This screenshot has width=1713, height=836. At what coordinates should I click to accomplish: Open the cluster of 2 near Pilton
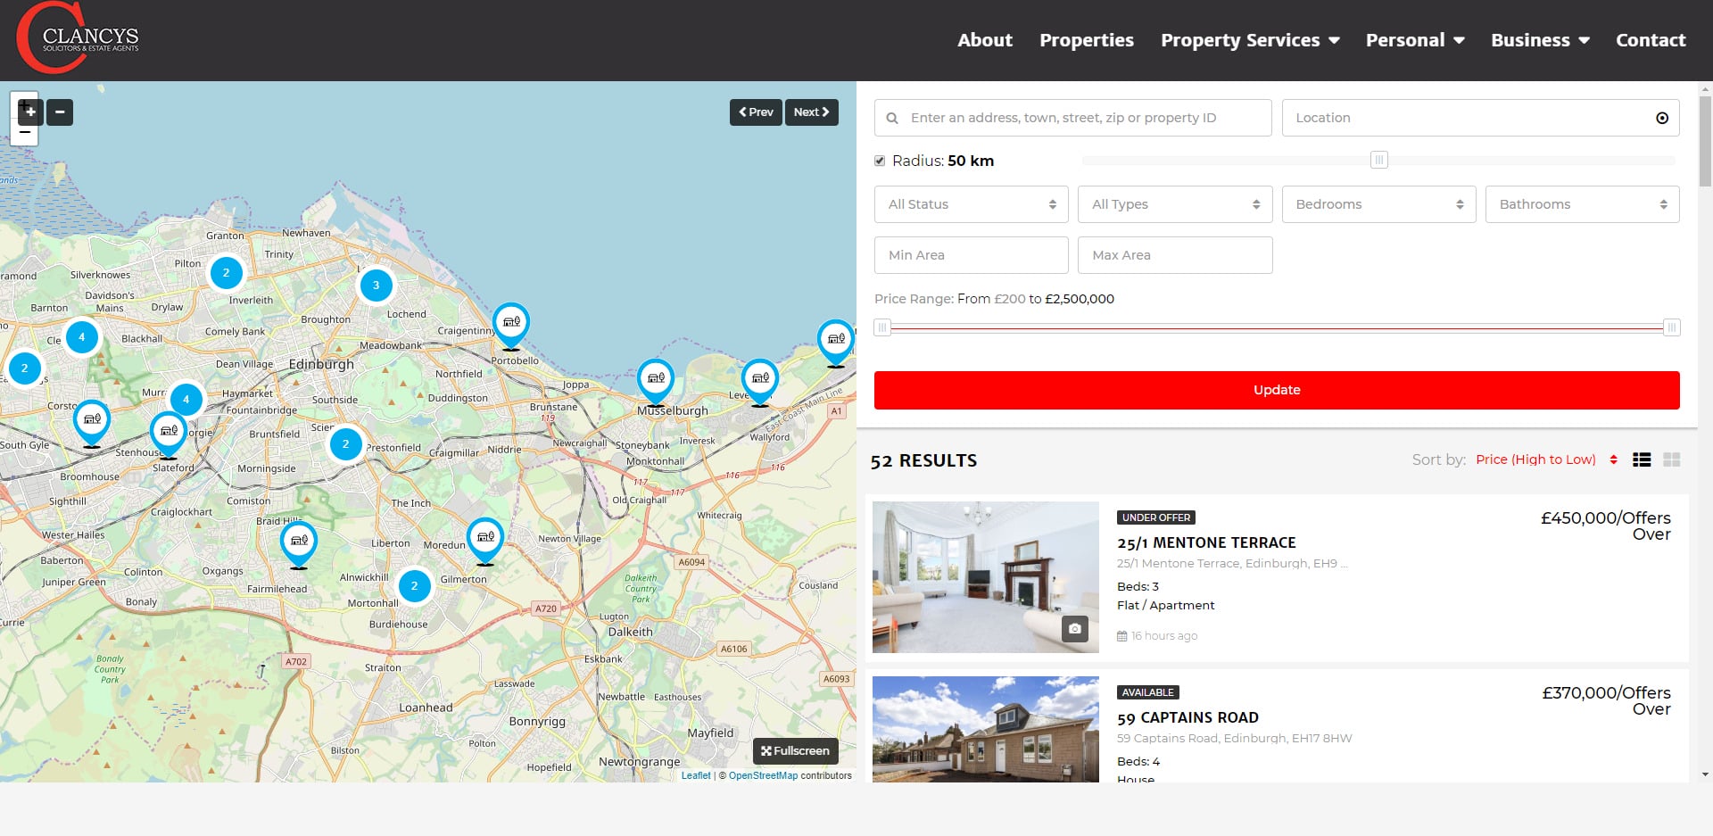[x=226, y=273]
